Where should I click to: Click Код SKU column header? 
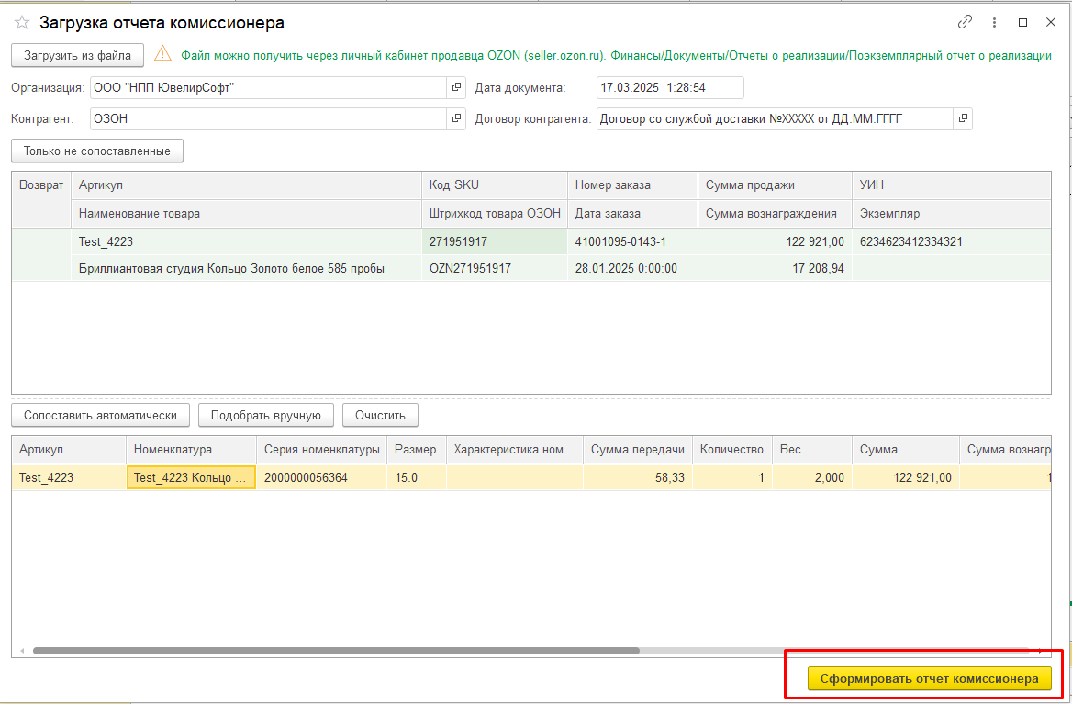[495, 185]
